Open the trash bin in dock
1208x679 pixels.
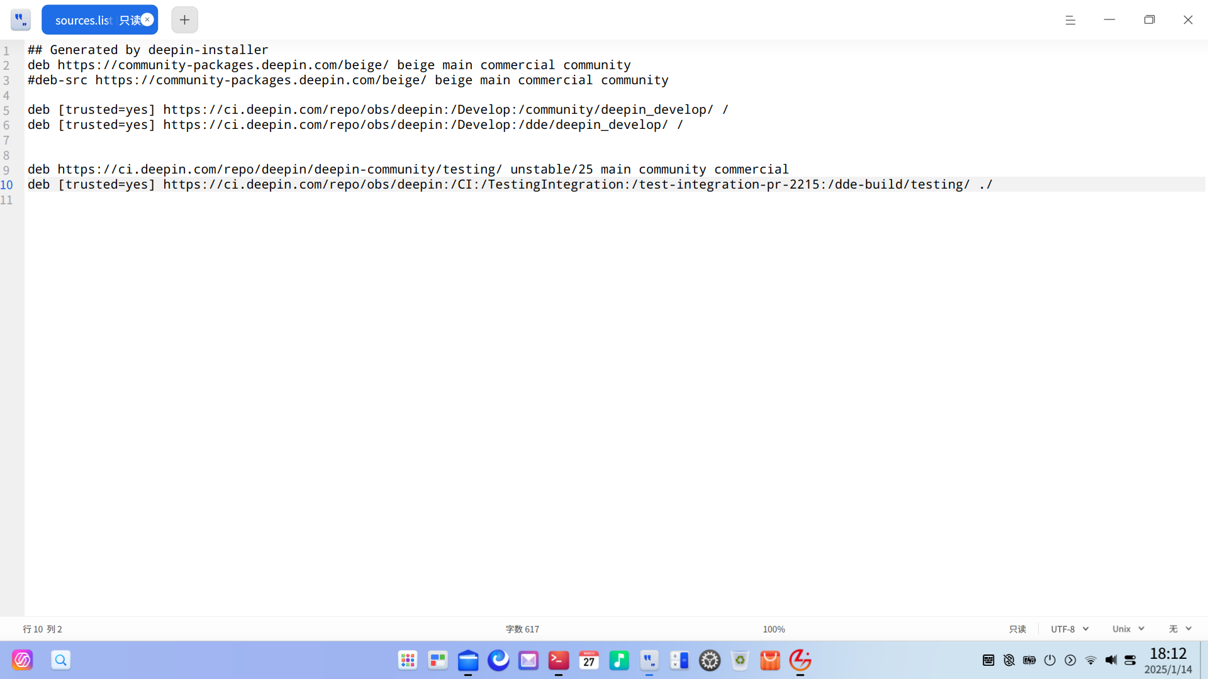740,660
